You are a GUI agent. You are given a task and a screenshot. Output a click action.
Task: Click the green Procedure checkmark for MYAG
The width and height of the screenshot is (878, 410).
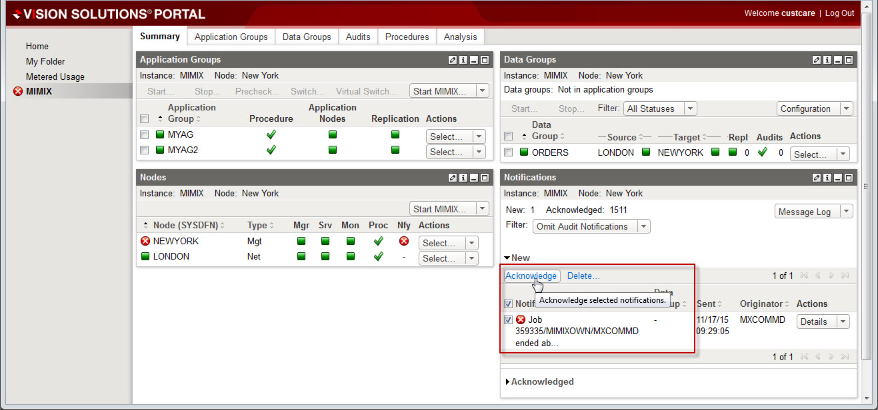tap(271, 134)
